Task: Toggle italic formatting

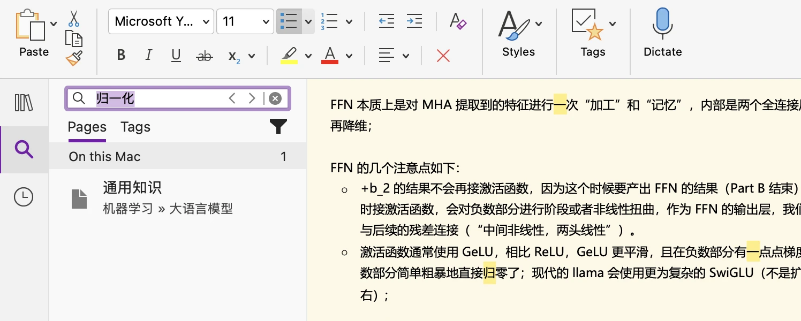Action: pyautogui.click(x=149, y=55)
